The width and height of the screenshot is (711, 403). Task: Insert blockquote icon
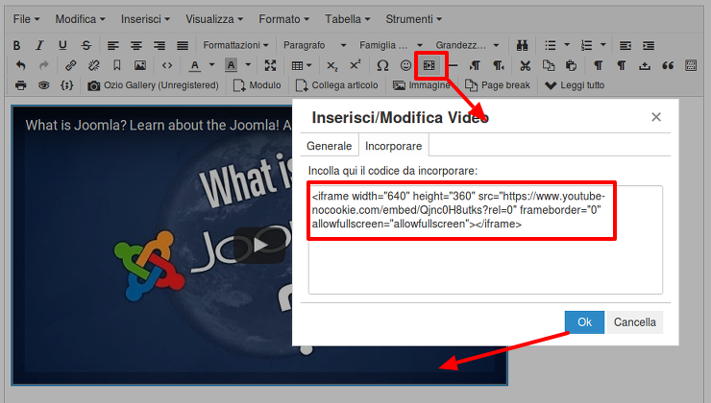[668, 65]
